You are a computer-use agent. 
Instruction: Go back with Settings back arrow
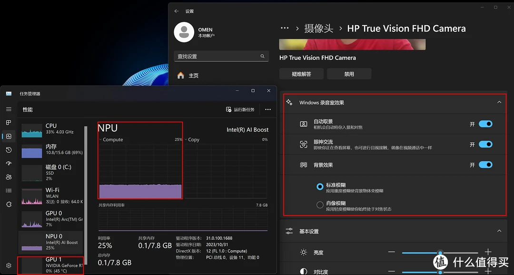(x=177, y=11)
